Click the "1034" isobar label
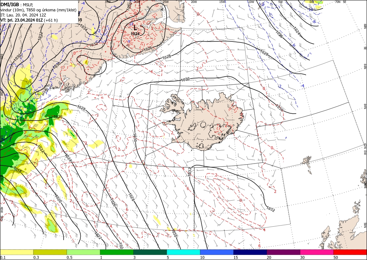Viewport: 367px width, 260px height. coord(84,28)
